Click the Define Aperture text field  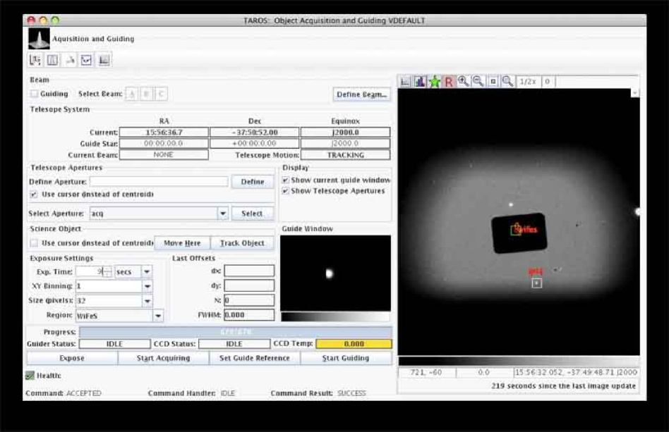click(x=158, y=182)
